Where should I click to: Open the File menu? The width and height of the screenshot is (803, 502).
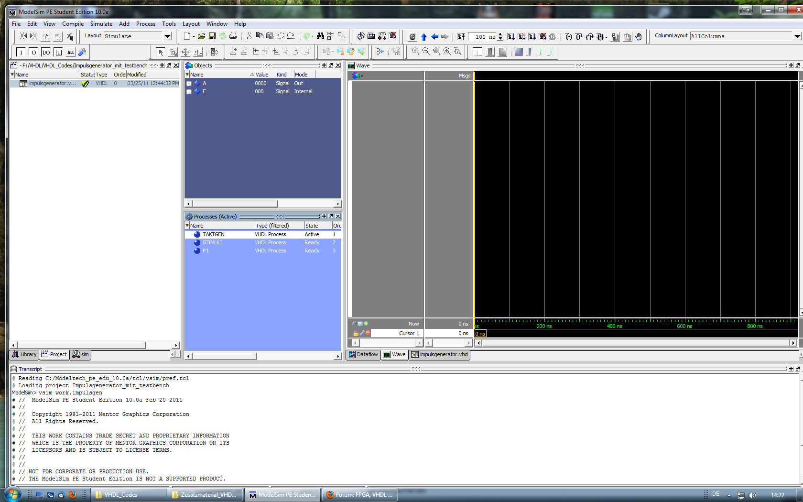tap(16, 24)
